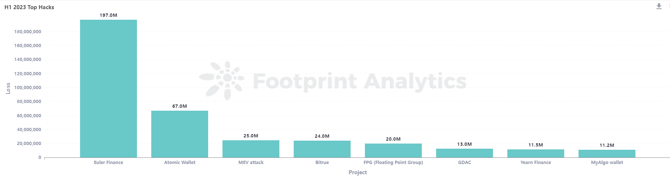Click the Euler Finance axis label
This screenshot has height=179, width=670.
(x=108, y=163)
